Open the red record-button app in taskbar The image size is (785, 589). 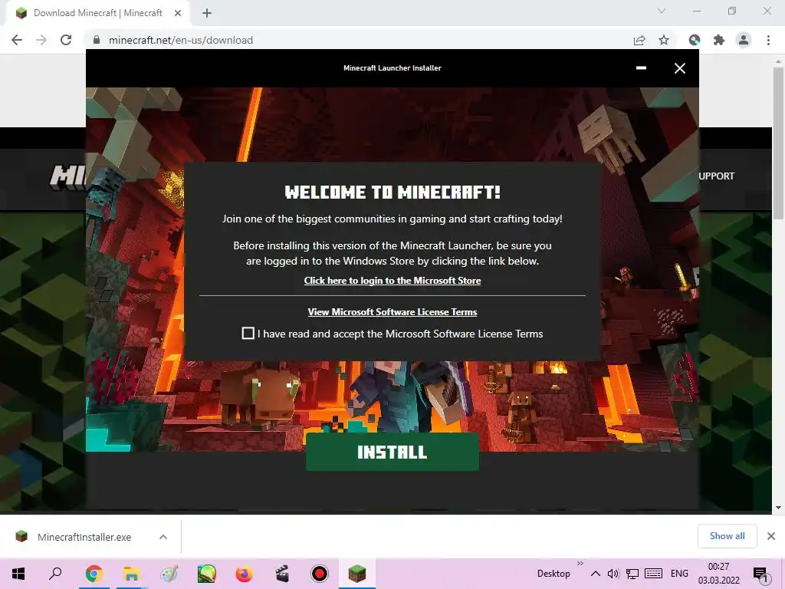coord(320,574)
